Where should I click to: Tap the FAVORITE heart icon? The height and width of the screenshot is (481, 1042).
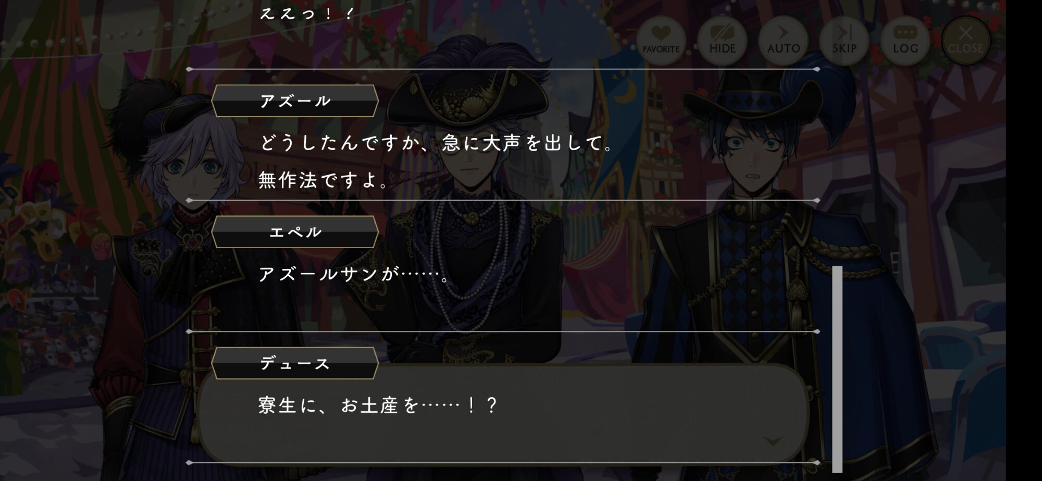pyautogui.click(x=661, y=40)
